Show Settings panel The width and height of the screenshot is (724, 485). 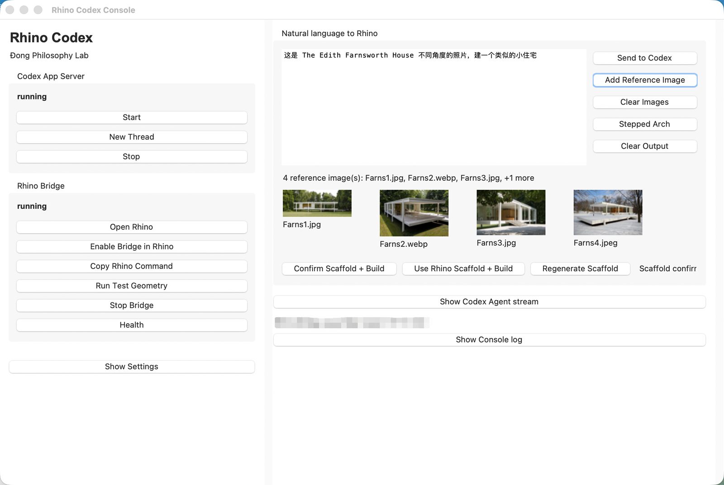tap(132, 367)
